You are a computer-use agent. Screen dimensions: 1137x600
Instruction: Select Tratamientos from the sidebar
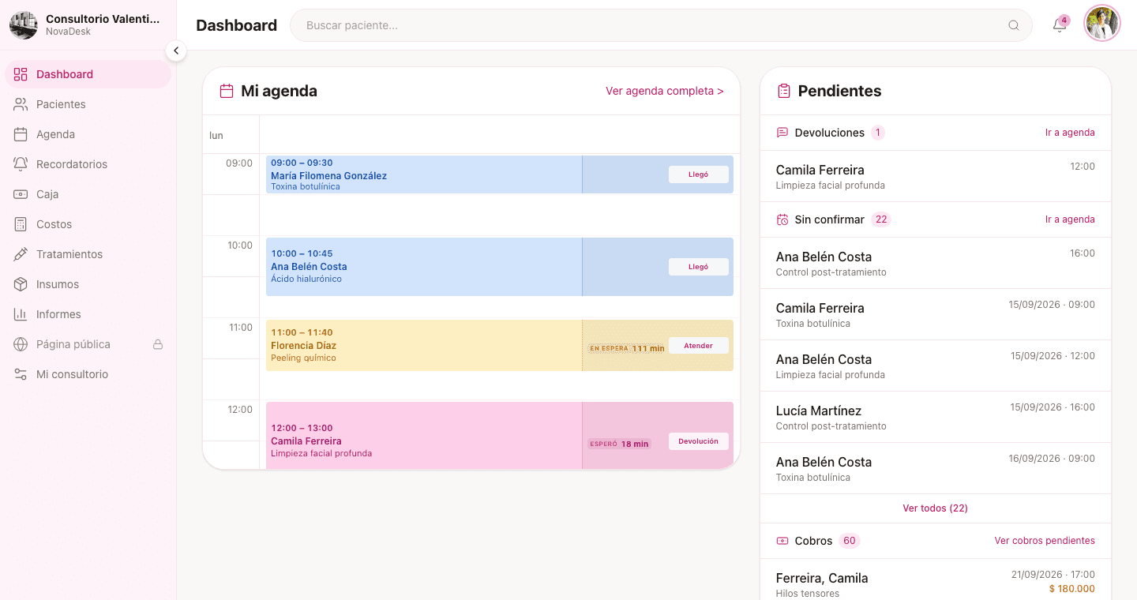click(88, 254)
